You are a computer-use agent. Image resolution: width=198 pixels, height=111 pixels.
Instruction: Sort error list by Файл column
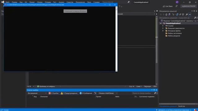click(x=117, y=97)
